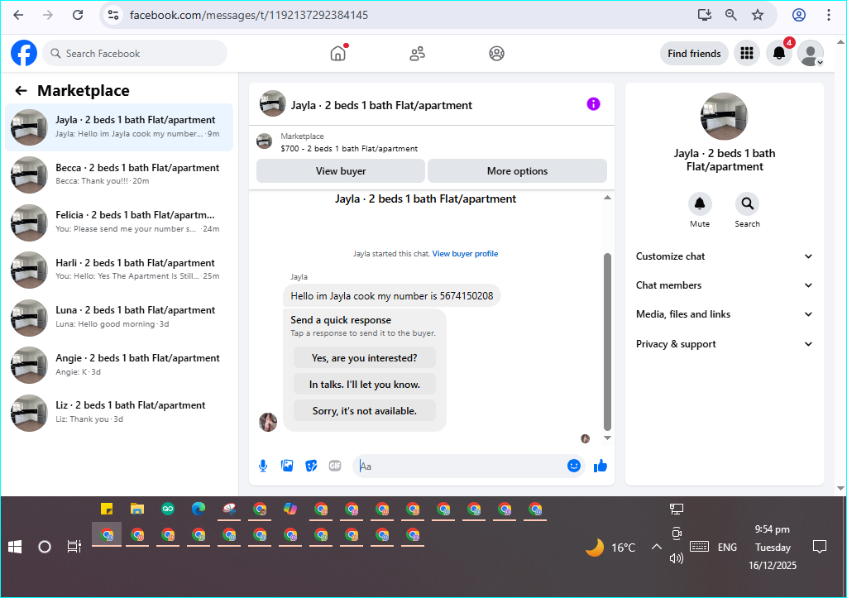Open the Harli conversation in list
Image resolution: width=847 pixels, height=598 pixels.
(119, 270)
